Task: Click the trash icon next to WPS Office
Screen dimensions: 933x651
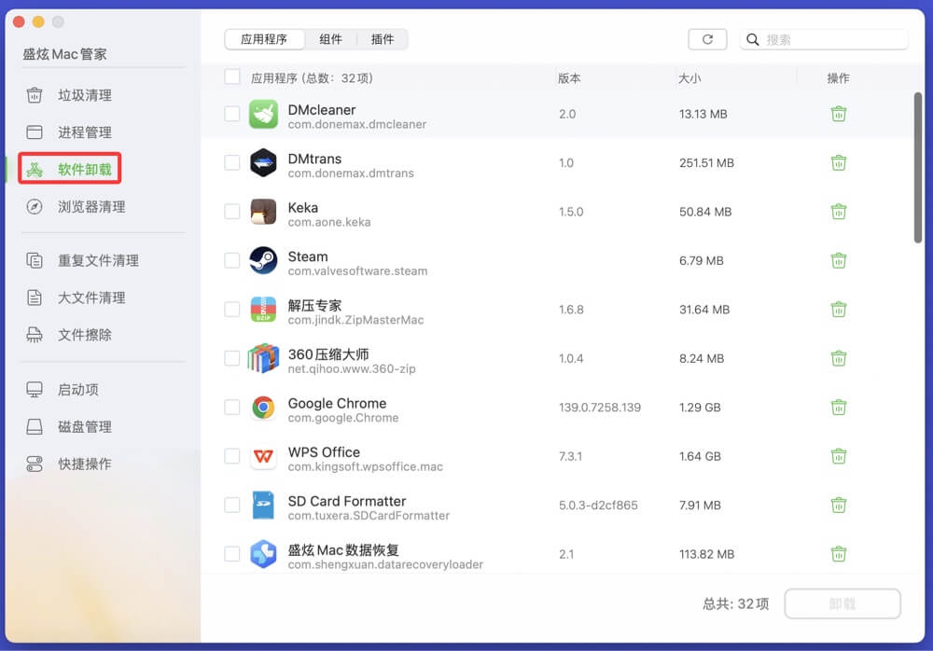Action: pos(838,456)
